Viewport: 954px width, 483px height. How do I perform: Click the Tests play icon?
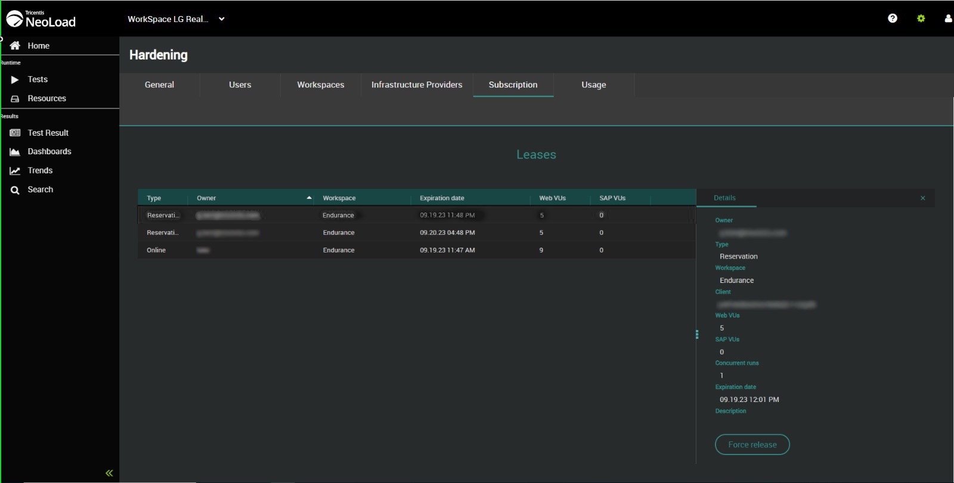click(x=15, y=80)
